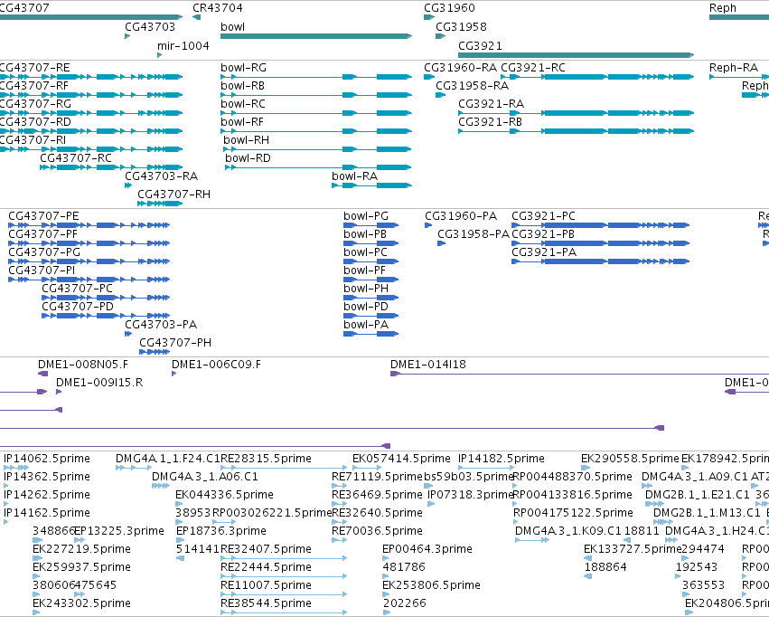The height and width of the screenshot is (617, 769).
Task: Select BAC end label DME1-006C09.F
Action: tap(216, 365)
